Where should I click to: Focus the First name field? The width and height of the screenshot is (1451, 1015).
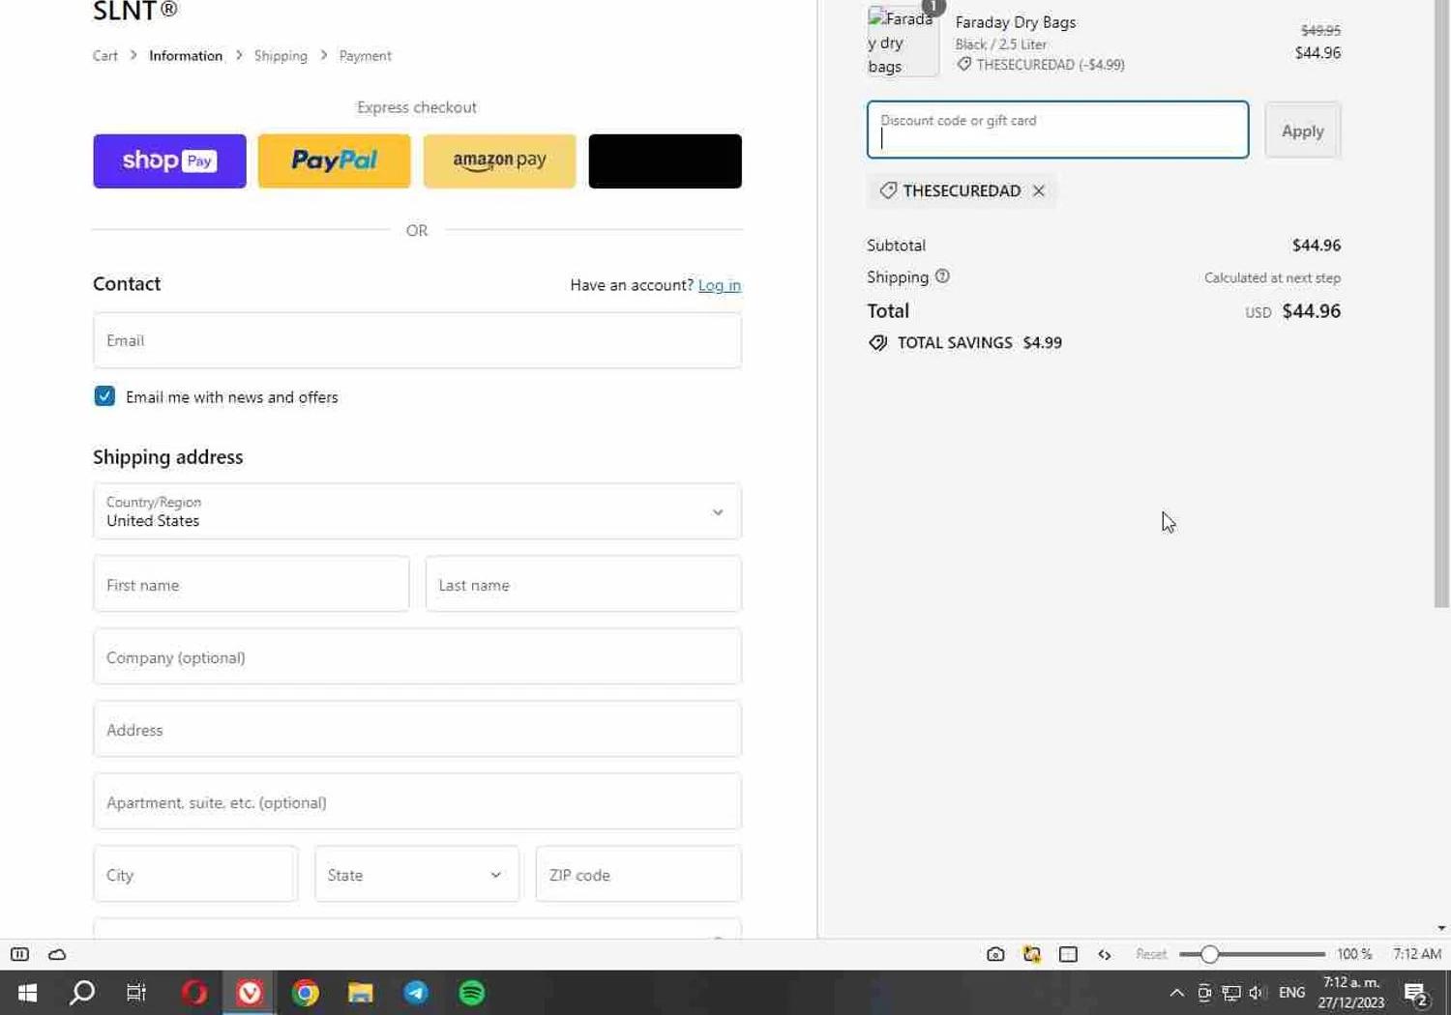(x=251, y=584)
